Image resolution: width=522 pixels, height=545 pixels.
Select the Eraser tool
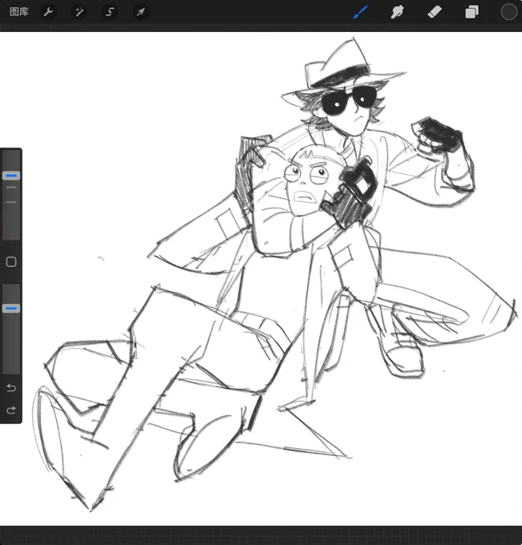[x=435, y=12]
